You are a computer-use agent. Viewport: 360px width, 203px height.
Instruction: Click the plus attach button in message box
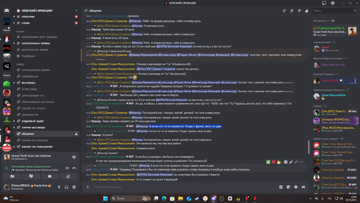88,187
